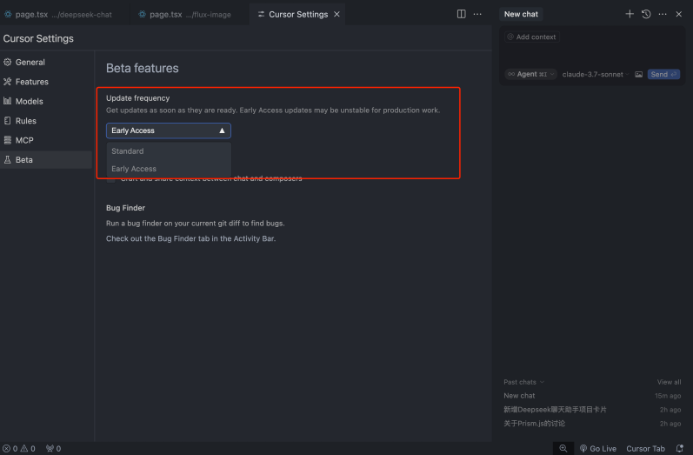This screenshot has width=693, height=455.
Task: Click the Add context chip
Action: (x=531, y=37)
